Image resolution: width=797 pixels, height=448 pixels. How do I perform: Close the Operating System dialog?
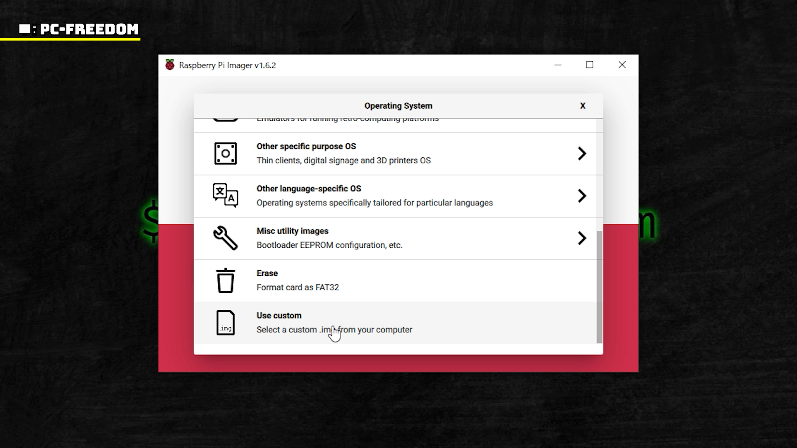click(582, 106)
